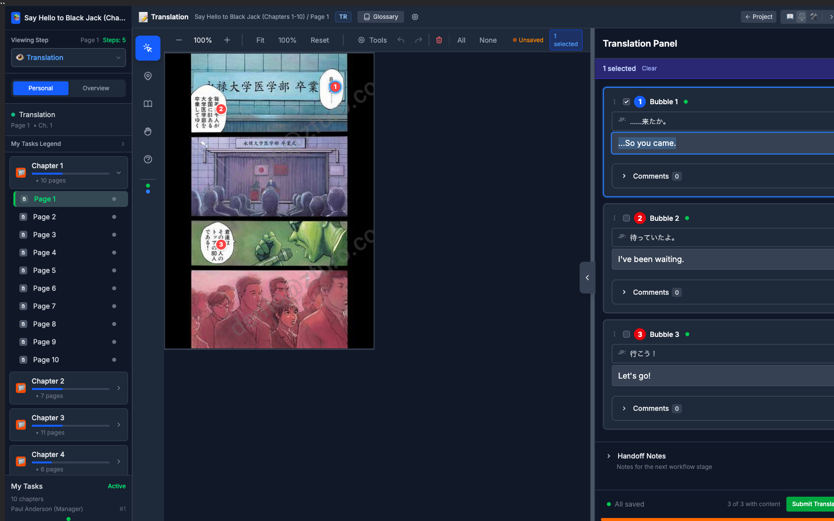Image resolution: width=834 pixels, height=521 pixels.
Task: Click bubble marker 3 on the manga page
Action: coord(221,244)
